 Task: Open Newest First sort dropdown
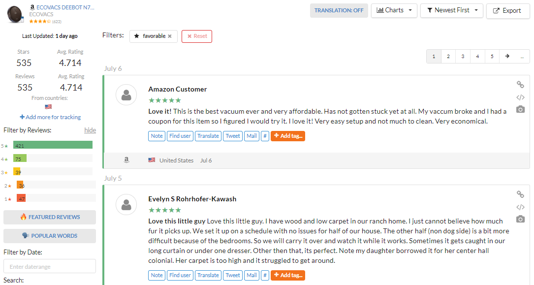pos(452,10)
